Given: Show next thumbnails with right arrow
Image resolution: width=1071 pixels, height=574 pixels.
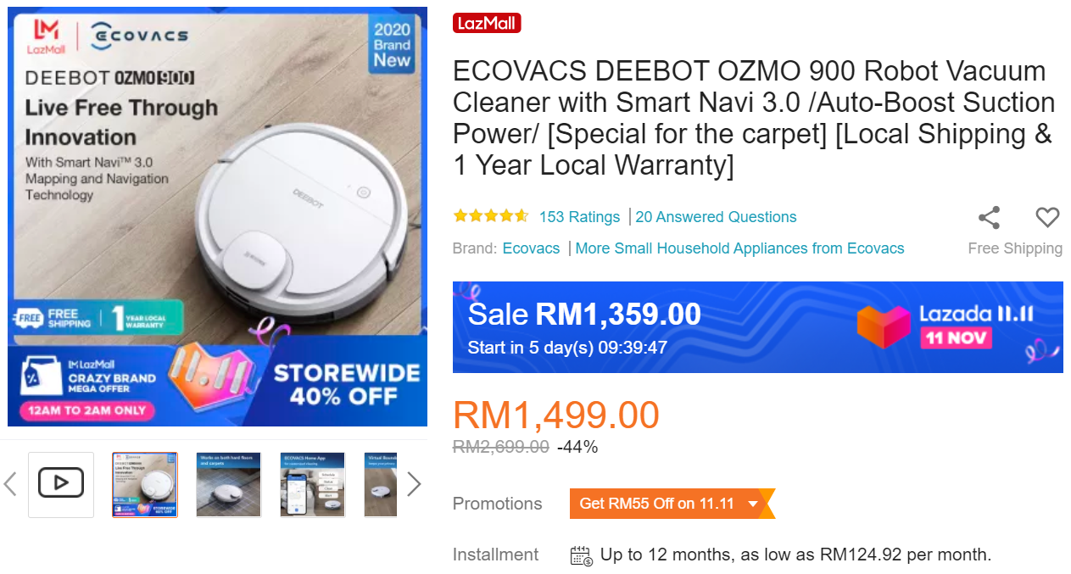Looking at the screenshot, I should tap(414, 484).
